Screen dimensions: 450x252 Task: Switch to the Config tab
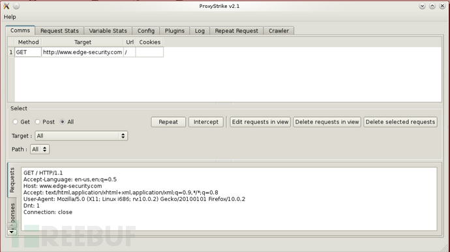[x=146, y=31]
